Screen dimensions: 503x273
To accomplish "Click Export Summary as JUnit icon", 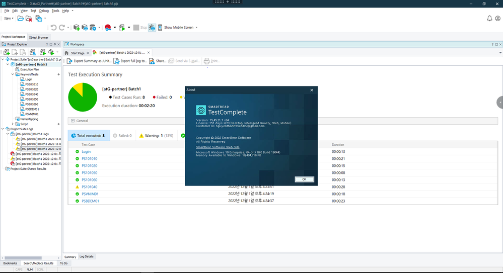I will (70, 61).
